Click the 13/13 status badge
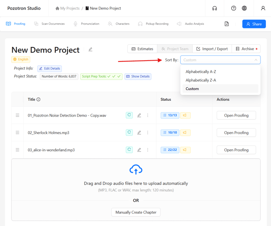Screen dimensions: 271x226 coord(170,115)
